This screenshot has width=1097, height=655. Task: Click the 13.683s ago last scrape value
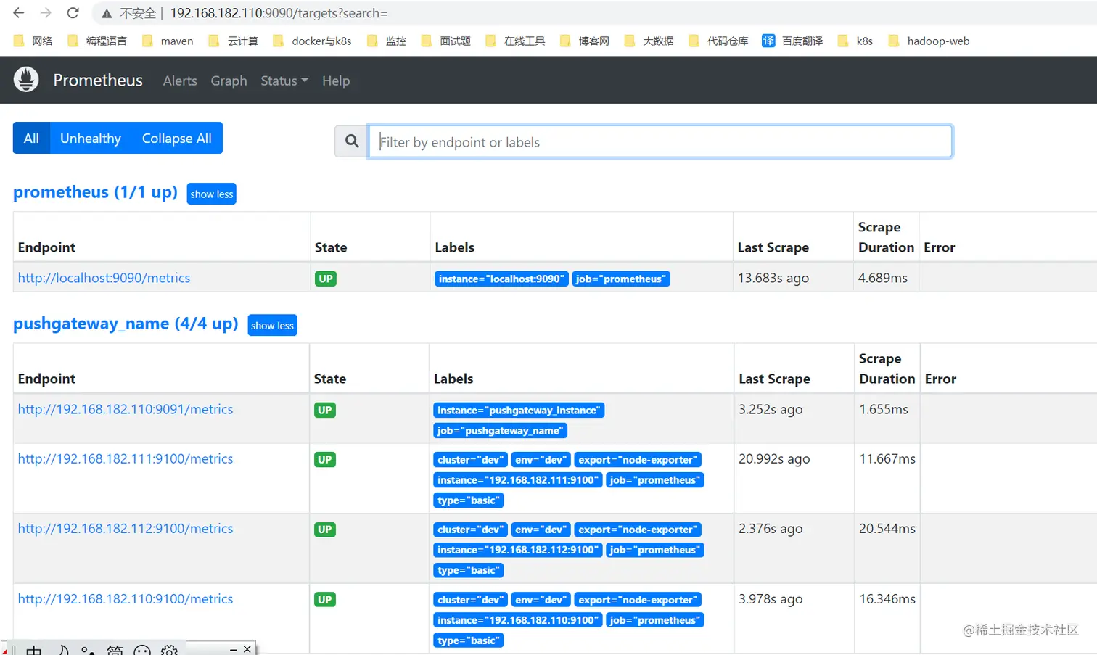(x=773, y=278)
